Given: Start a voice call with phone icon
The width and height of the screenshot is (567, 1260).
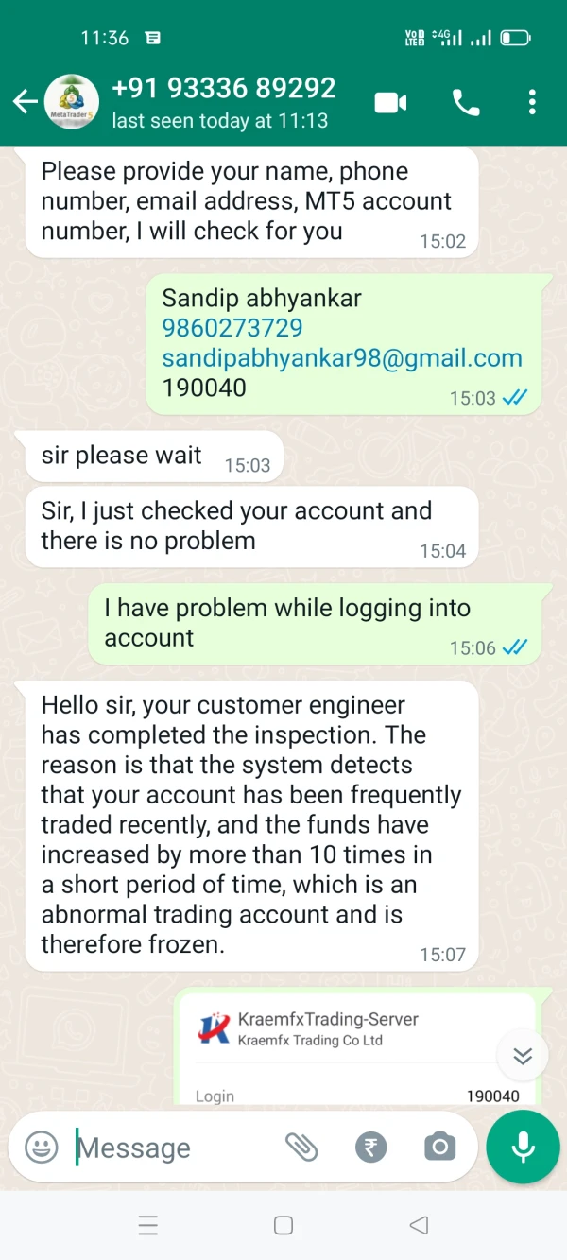Looking at the screenshot, I should coord(466,102).
